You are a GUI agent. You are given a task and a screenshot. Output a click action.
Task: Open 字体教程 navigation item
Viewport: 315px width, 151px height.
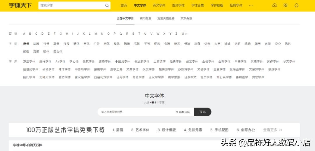coord(217,6)
